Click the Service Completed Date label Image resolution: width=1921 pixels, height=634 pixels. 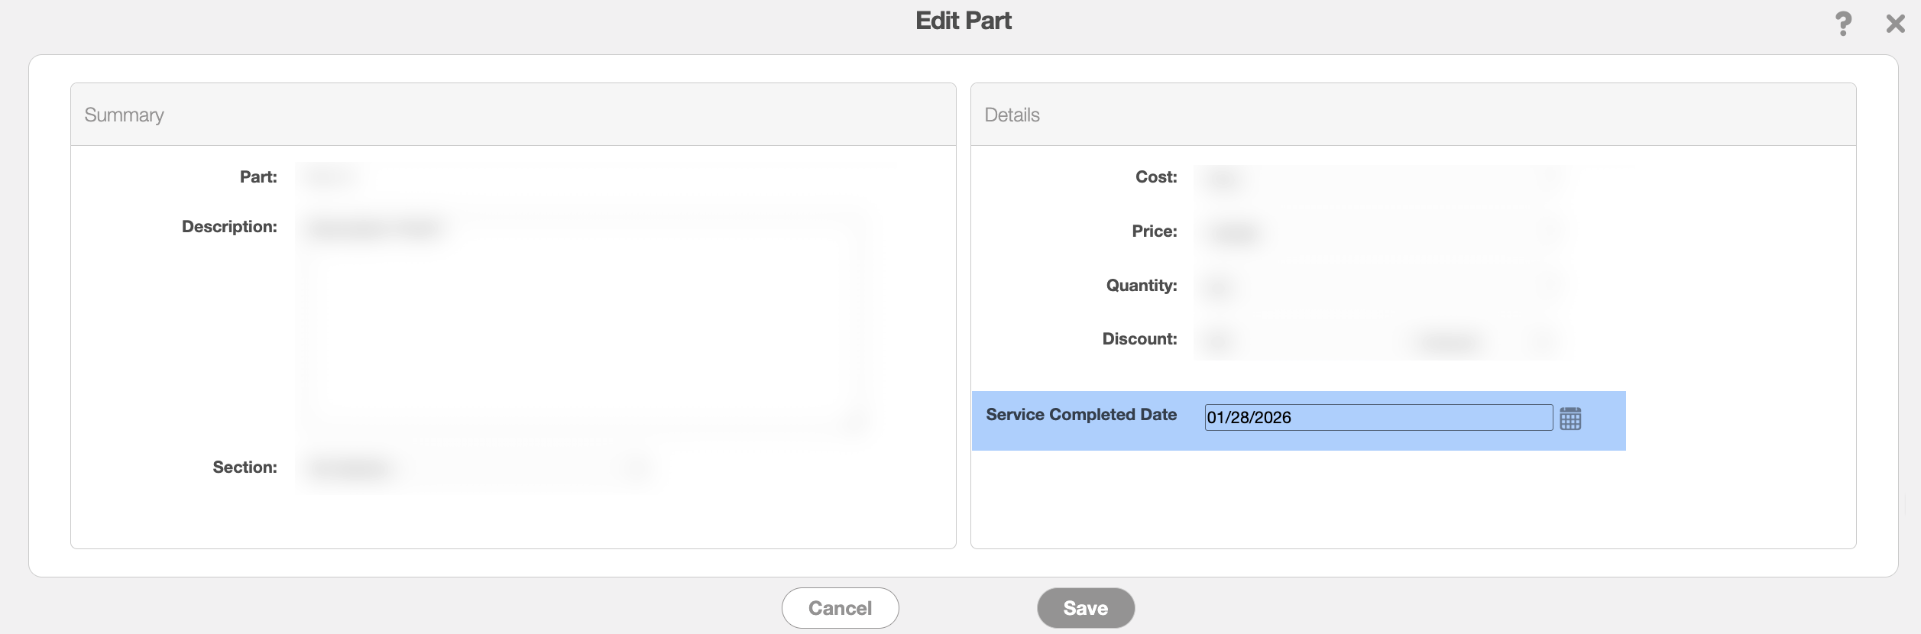(1081, 415)
